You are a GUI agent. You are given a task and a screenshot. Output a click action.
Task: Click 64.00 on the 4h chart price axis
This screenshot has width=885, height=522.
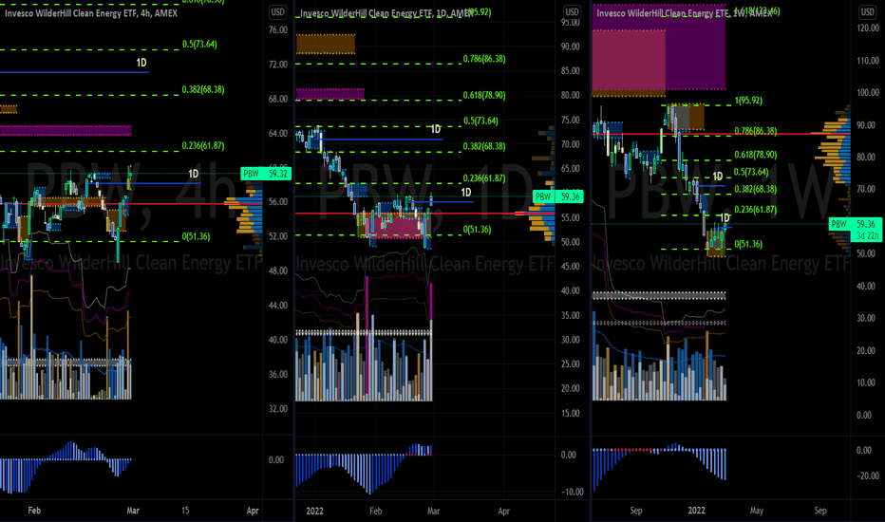(x=277, y=134)
